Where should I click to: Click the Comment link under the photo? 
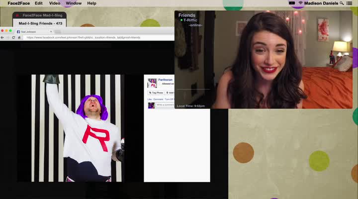pos(158,99)
